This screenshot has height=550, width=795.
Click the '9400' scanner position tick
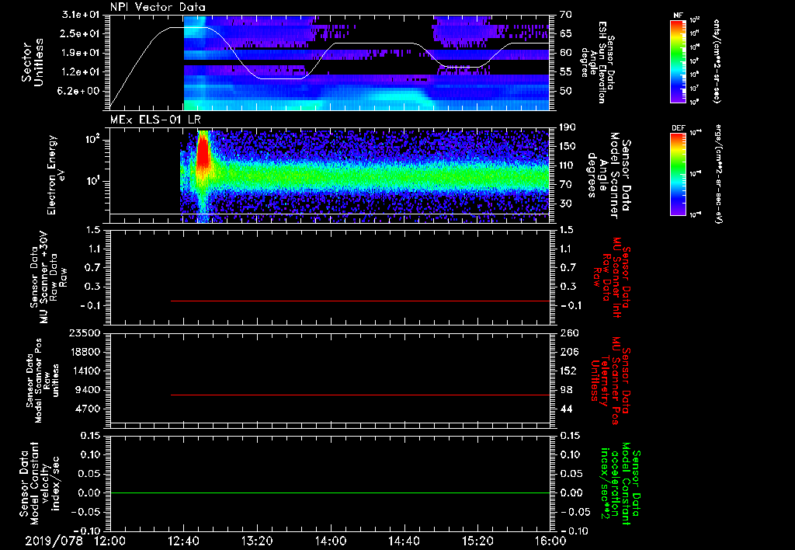(x=88, y=390)
